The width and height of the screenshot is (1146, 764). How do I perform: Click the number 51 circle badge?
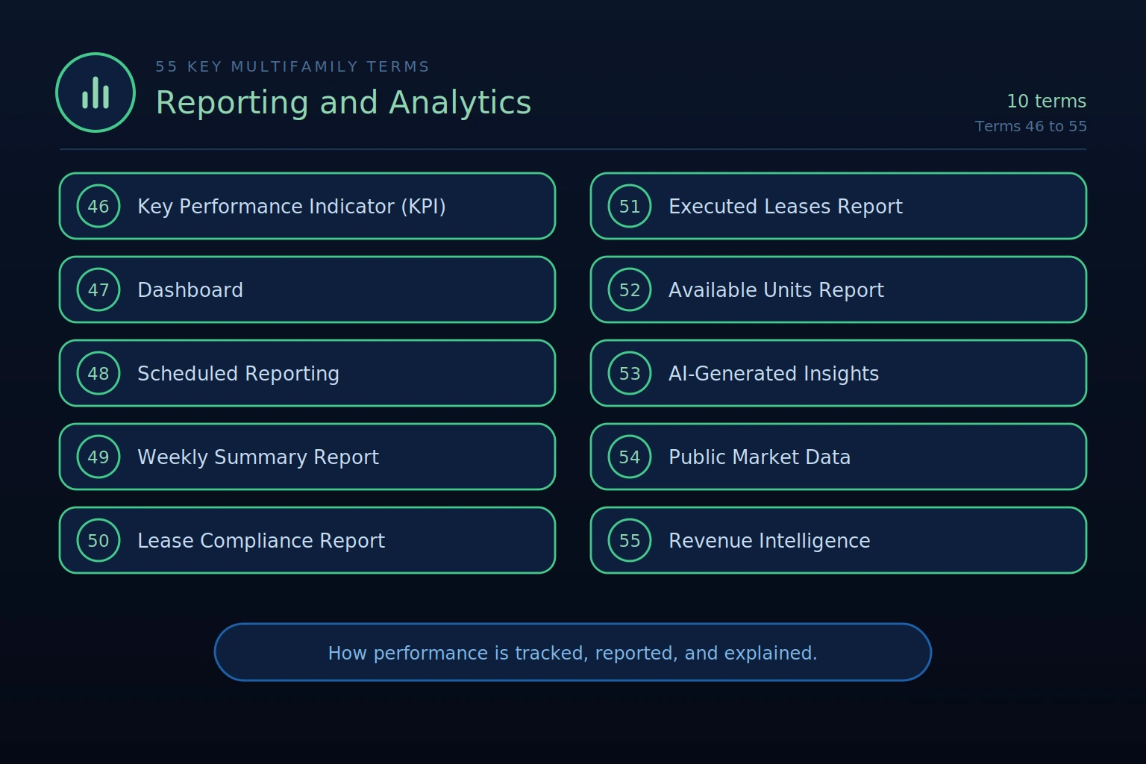pyautogui.click(x=630, y=206)
